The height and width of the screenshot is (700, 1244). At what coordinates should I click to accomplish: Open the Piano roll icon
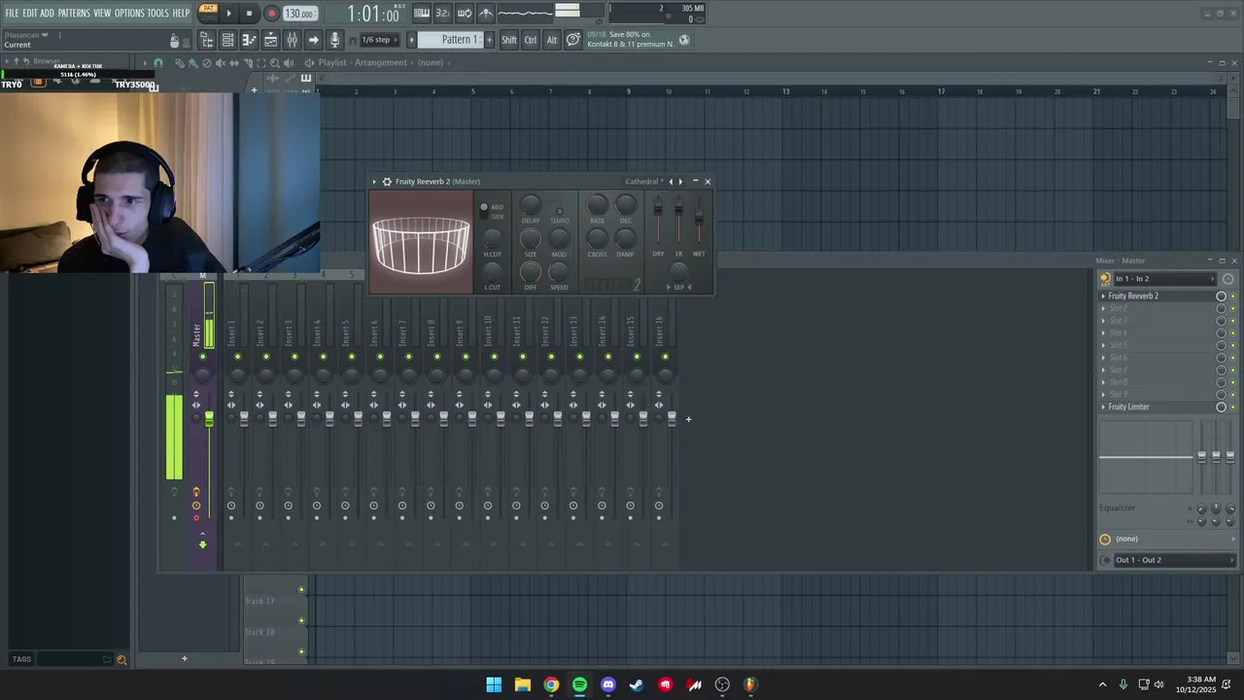(x=249, y=40)
